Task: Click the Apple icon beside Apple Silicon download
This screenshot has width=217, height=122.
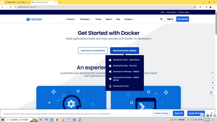Action: [x=110, y=60]
